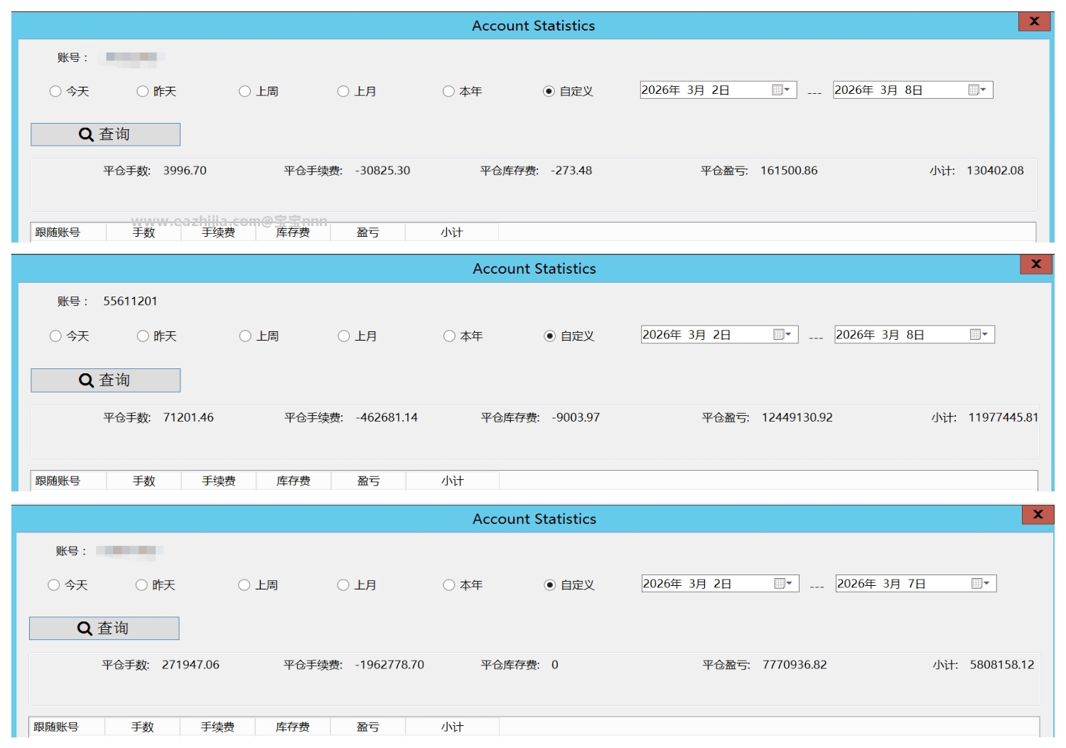Click 手续费 column header in 130402.08 window
The width and height of the screenshot is (1066, 748).
click(218, 233)
